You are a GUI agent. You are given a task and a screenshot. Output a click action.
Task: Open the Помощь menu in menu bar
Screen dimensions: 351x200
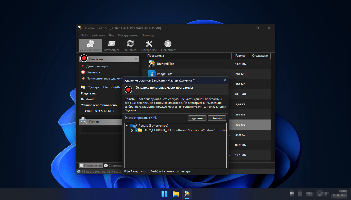click(x=148, y=35)
